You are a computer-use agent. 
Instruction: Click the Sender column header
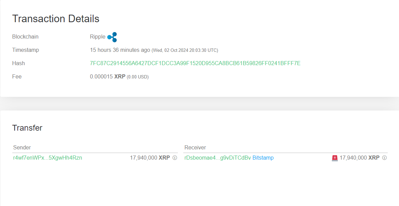coord(22,147)
